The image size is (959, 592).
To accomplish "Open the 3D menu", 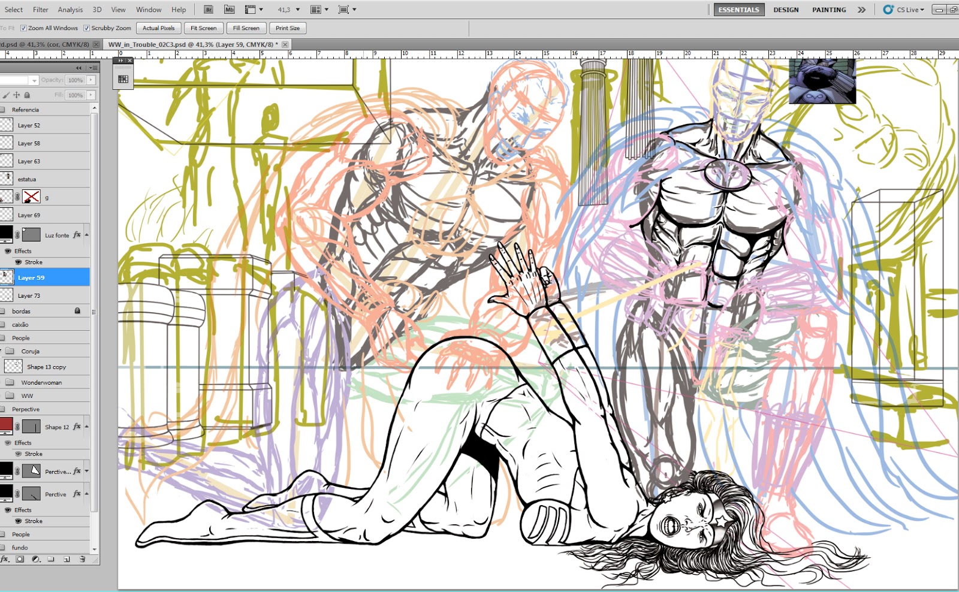I will pyautogui.click(x=97, y=10).
